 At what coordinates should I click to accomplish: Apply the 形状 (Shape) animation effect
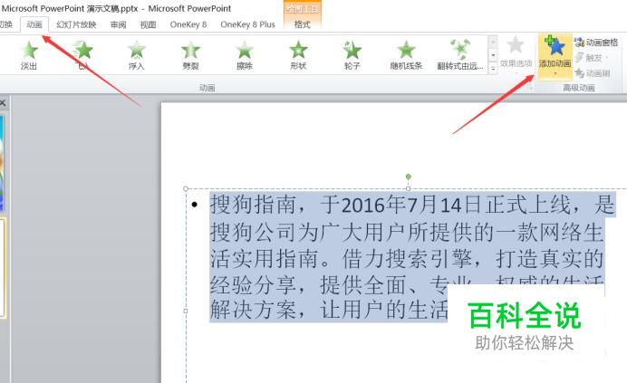tap(298, 55)
